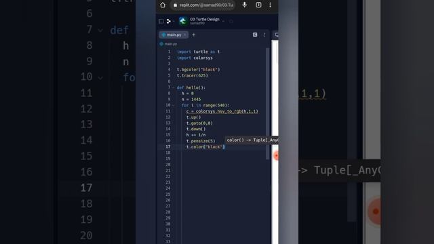Click the t.bgcolor("black") line
Viewport: 434px width, 244px height.
coord(199,69)
